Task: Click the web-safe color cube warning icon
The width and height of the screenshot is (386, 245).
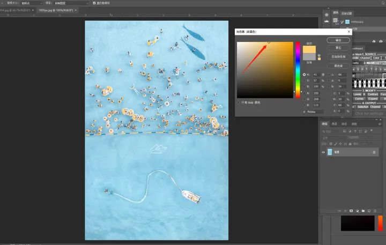Action: (320, 56)
